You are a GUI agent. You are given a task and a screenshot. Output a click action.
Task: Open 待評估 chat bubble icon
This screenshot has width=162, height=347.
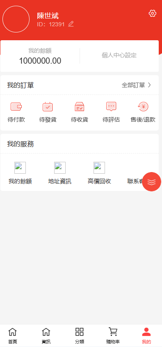[x=111, y=107]
